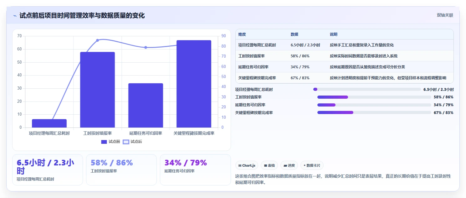Click description 反映手工汇总和重复录入工作量的变化

pos(362,45)
